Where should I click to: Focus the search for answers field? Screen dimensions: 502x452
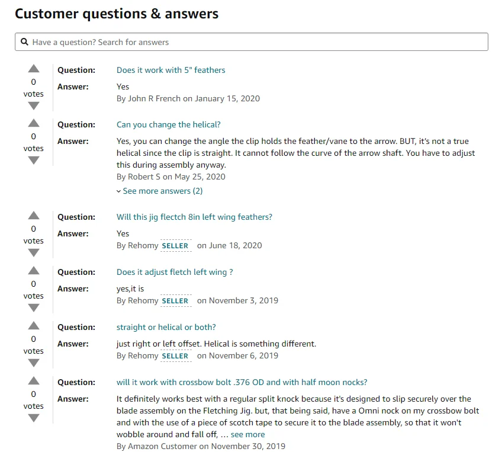pos(255,42)
